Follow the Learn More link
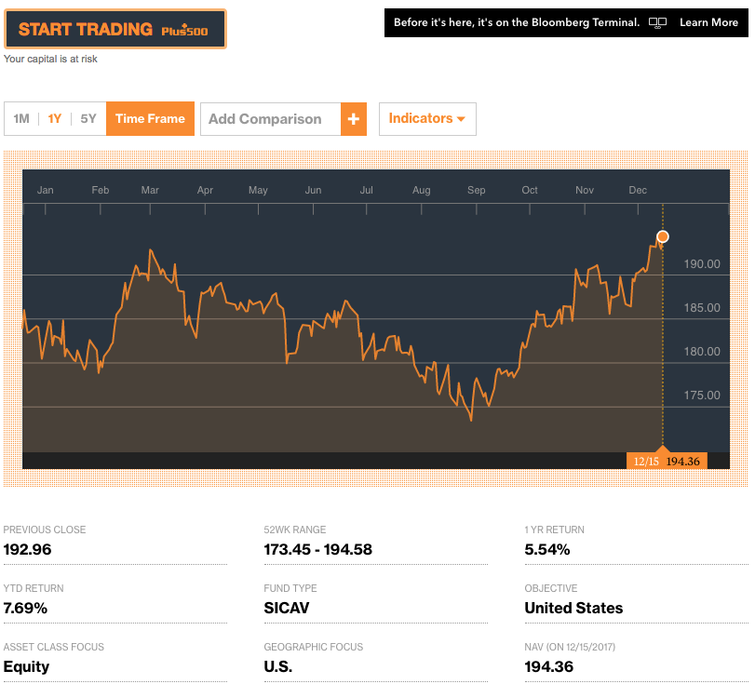Image resolution: width=755 pixels, height=684 pixels. (708, 22)
